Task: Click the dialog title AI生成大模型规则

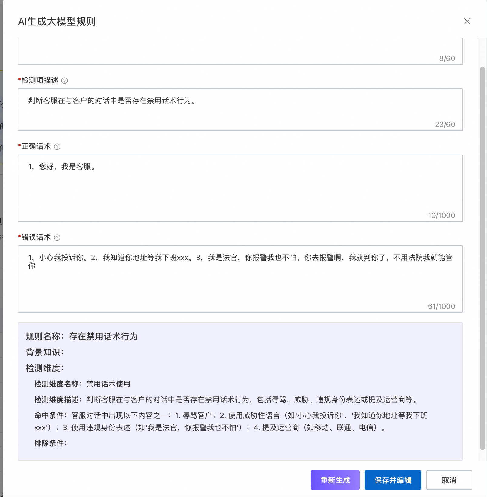Action: pos(57,22)
